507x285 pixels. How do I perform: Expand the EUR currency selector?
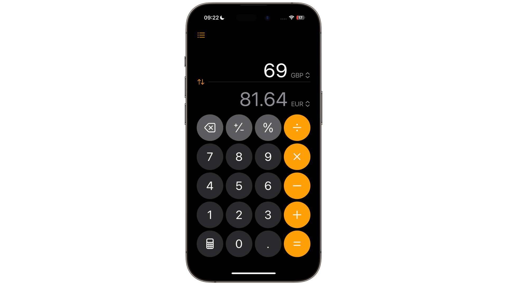tap(300, 104)
